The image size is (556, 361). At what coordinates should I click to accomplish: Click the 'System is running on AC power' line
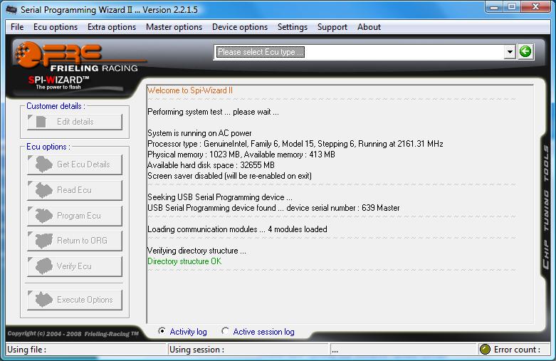(x=199, y=133)
